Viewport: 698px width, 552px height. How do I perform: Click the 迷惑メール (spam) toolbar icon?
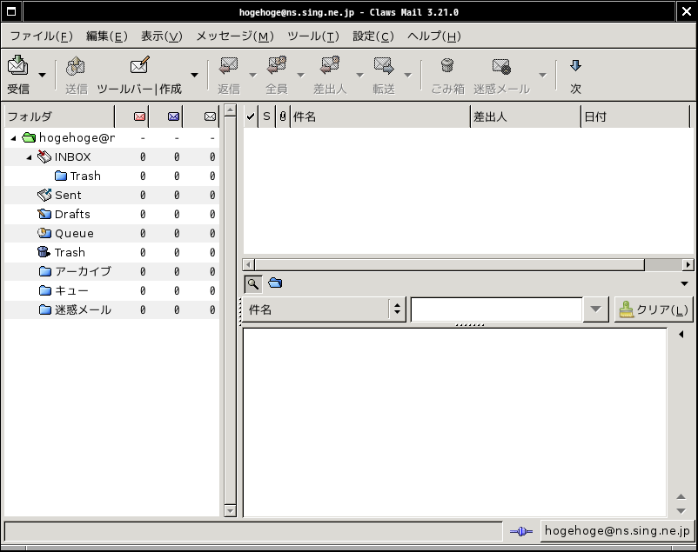pyautogui.click(x=501, y=66)
